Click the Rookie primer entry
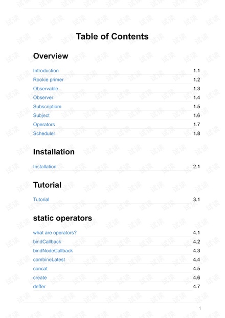Image resolution: width=225 pixels, height=318 pixels. coord(48,79)
